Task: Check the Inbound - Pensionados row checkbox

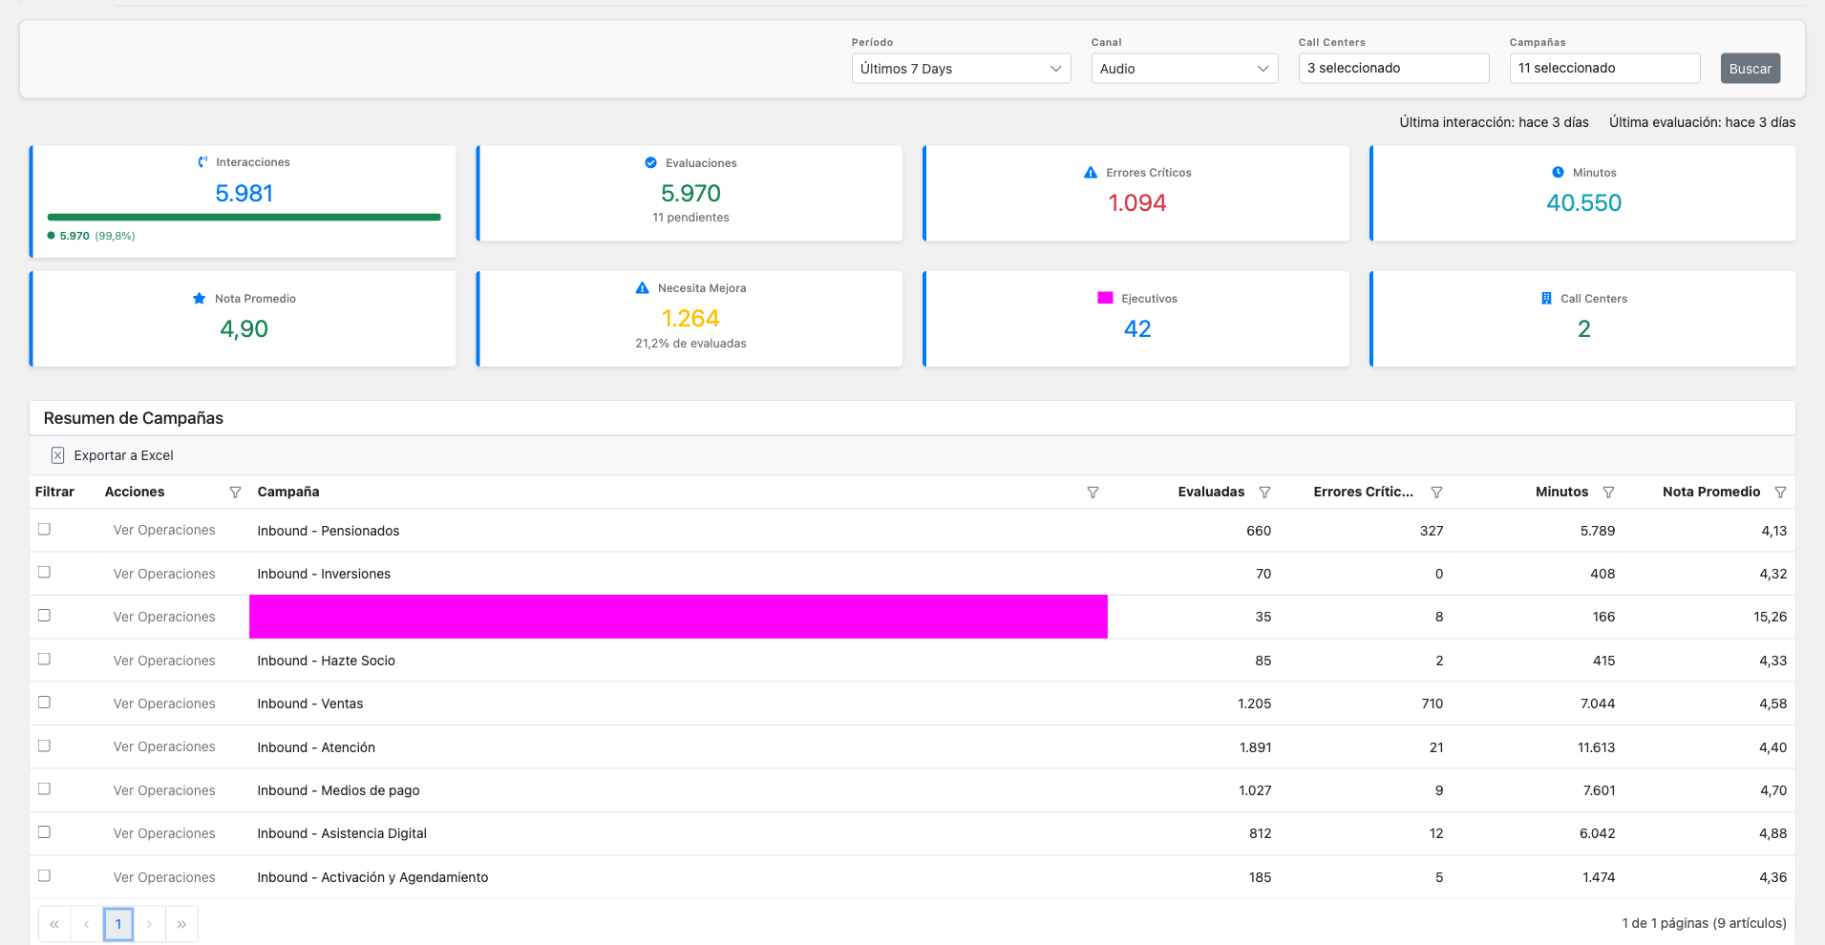Action: tap(44, 529)
